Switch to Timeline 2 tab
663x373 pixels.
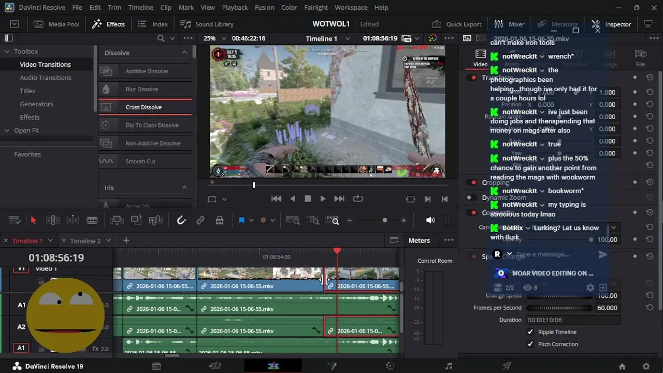tap(85, 240)
